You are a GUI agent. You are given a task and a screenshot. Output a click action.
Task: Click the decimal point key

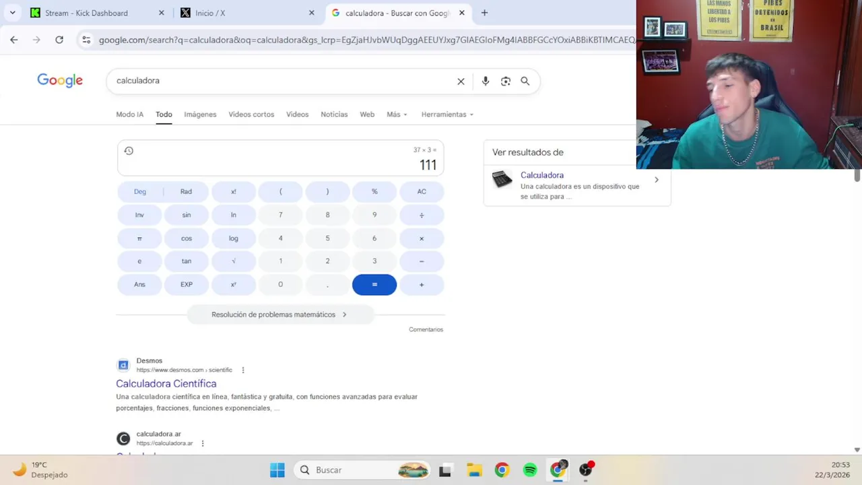tap(327, 284)
